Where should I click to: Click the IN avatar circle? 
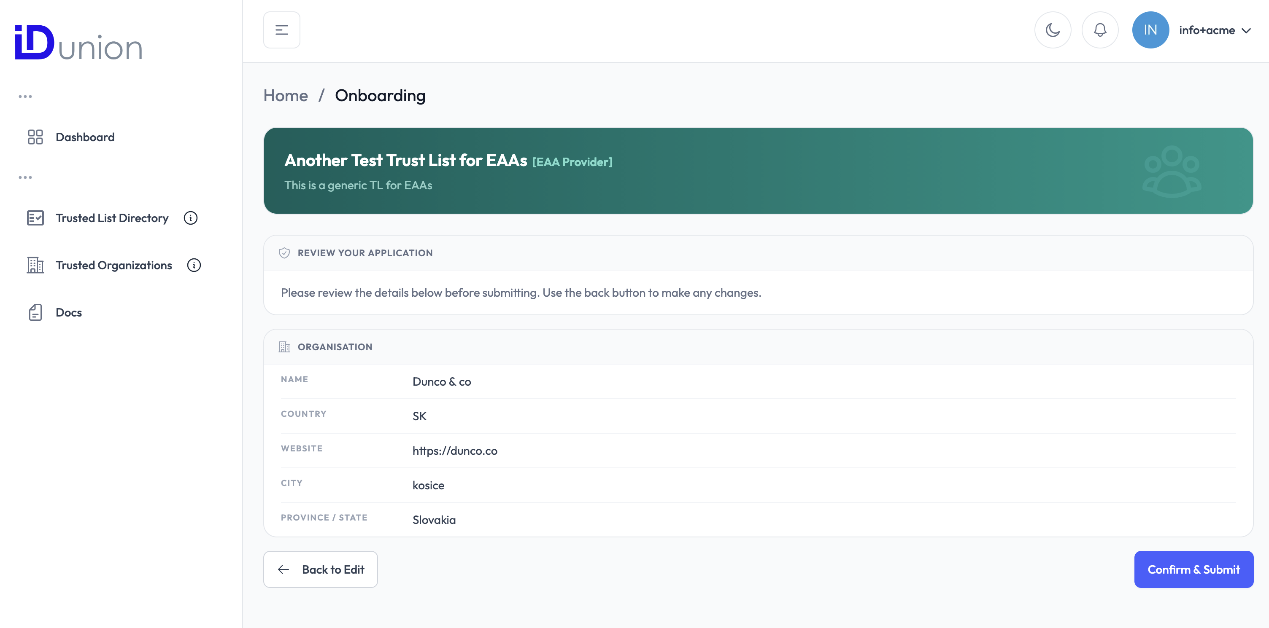pyautogui.click(x=1151, y=30)
